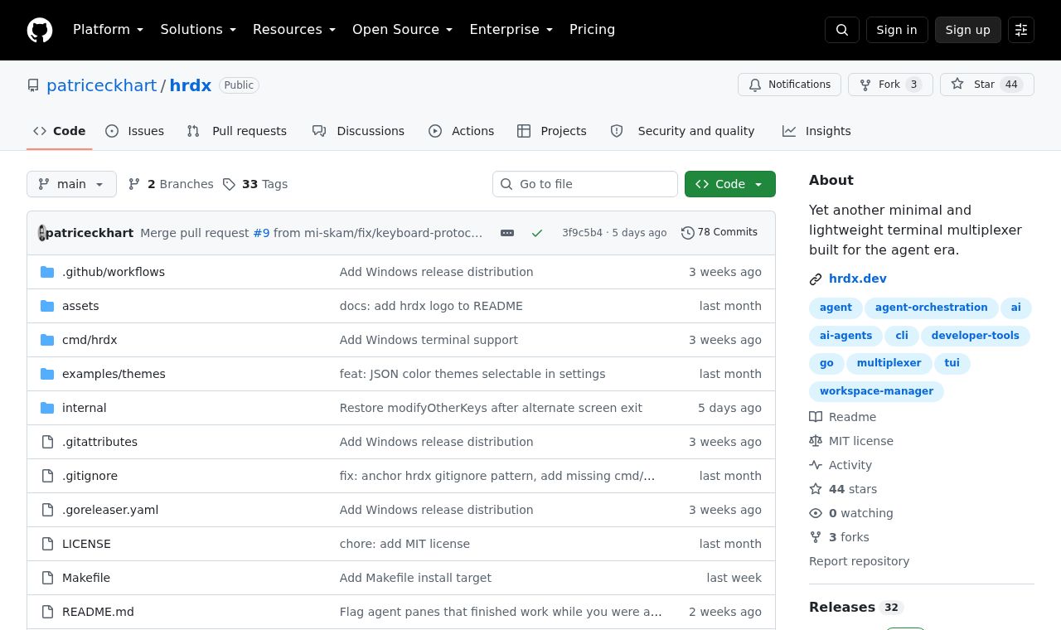Click the eye icon beside watching

[x=816, y=513]
